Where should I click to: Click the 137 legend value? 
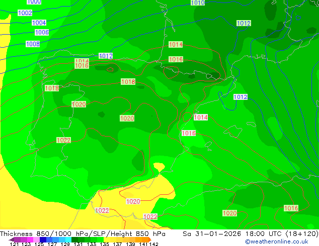pos(117,244)
